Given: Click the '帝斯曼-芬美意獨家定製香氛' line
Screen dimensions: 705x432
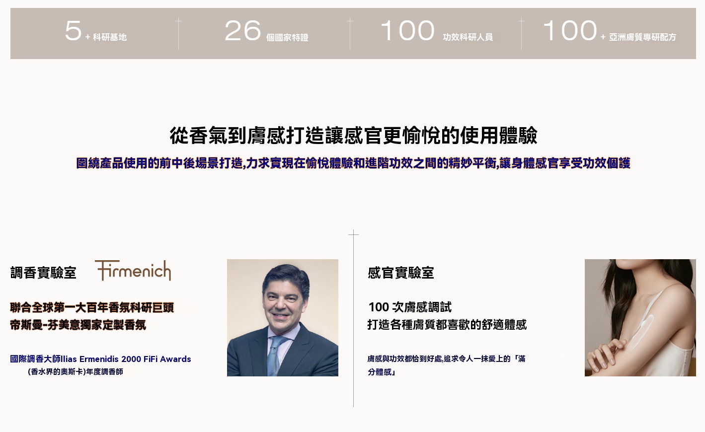Looking at the screenshot, I should 78,325.
